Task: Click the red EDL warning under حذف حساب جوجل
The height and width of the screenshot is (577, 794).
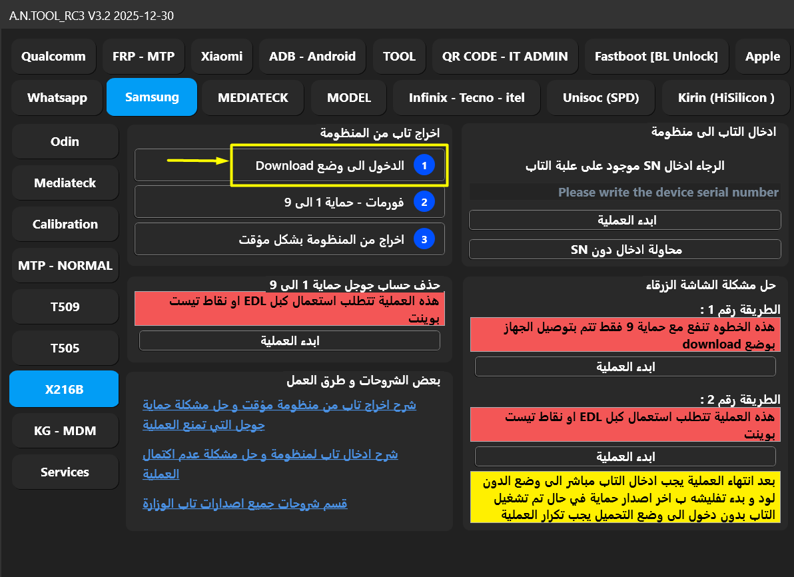Action: coord(290,308)
